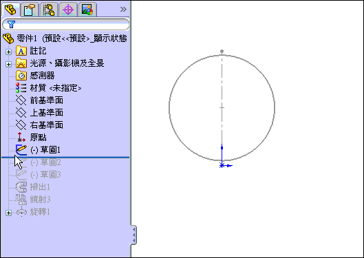Switch to the ConfigurationManager tab
Viewport: 364px width, 258px height.
click(49, 10)
